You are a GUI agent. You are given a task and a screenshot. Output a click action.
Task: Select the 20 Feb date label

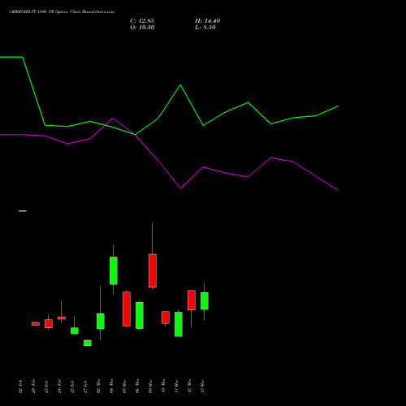tap(33, 387)
